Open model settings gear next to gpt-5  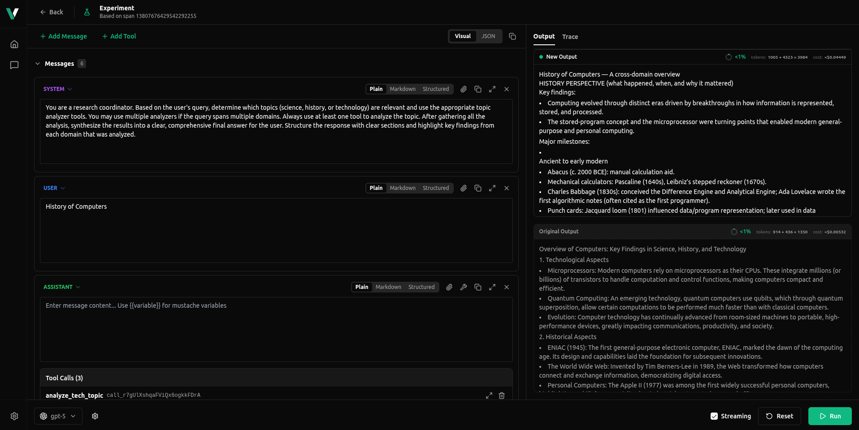pyautogui.click(x=95, y=416)
